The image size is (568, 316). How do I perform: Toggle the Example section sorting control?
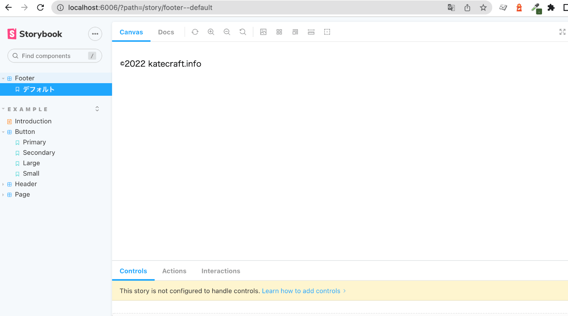click(x=97, y=108)
